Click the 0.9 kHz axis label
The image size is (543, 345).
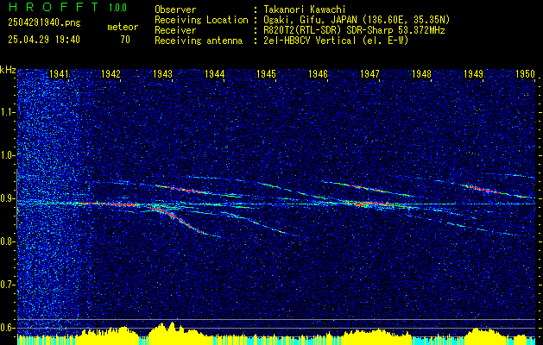(8, 198)
